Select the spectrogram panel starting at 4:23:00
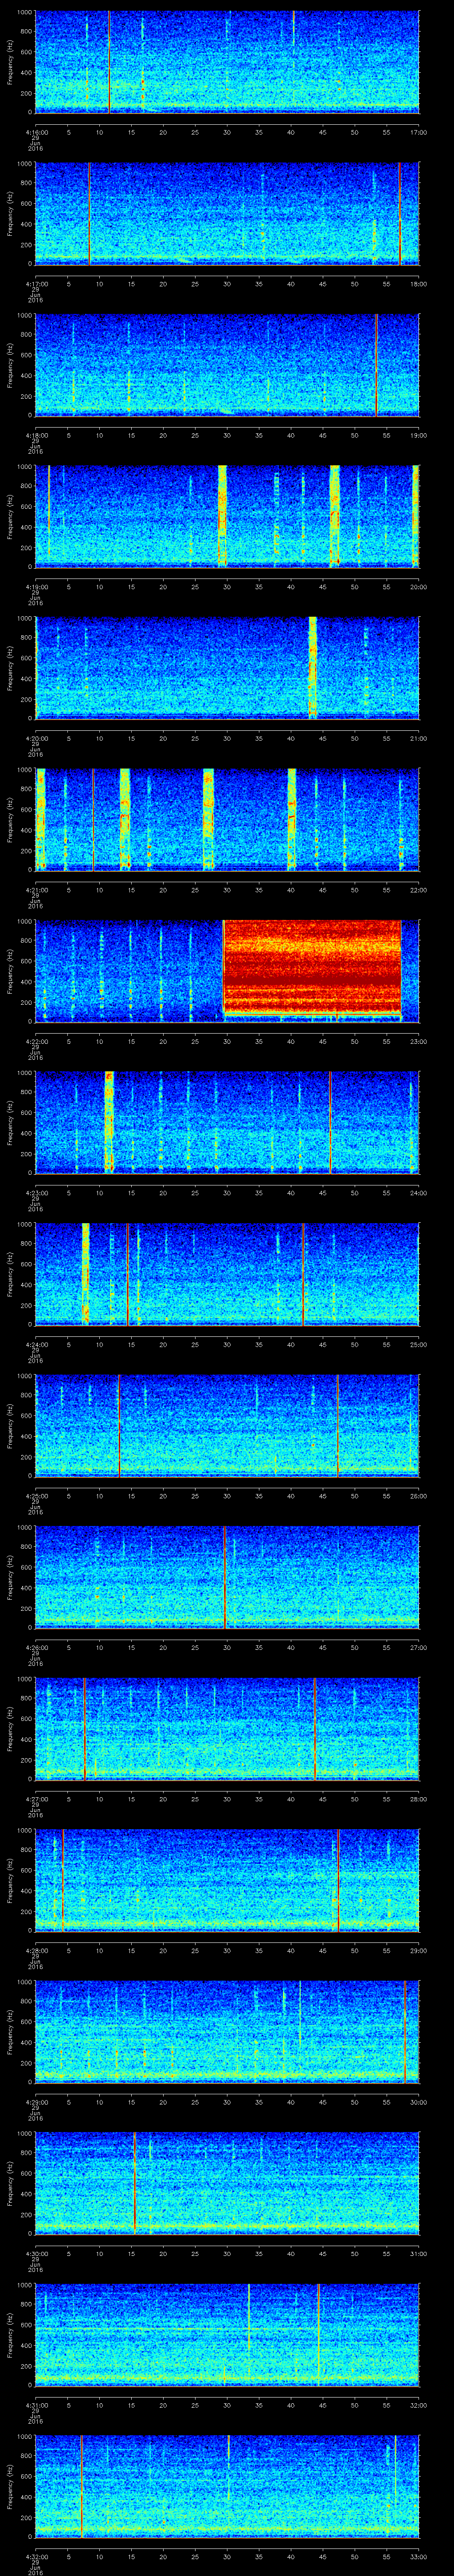Viewport: 454px width, 2576px height. click(227, 1123)
